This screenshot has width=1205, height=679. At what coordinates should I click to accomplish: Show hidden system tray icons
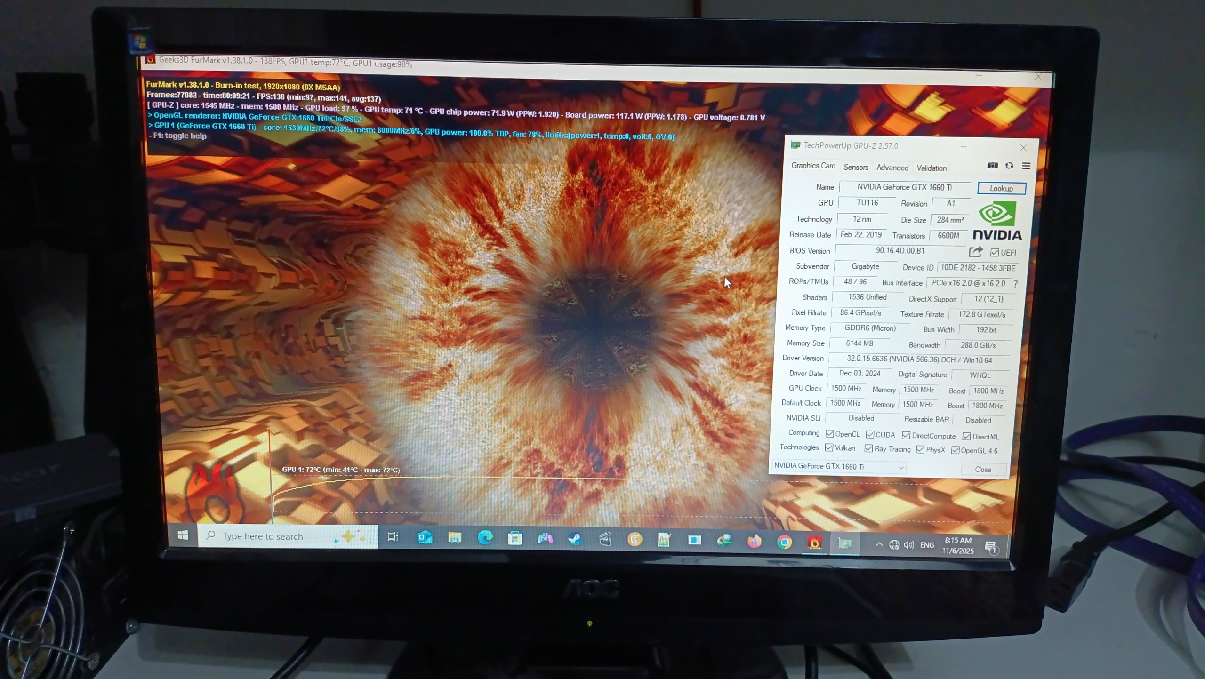(878, 544)
